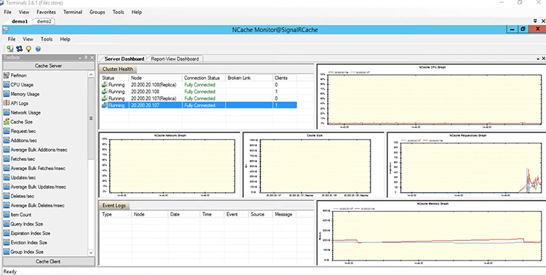Sort cluster list by Connection Status column
The image size is (546, 275).
pyautogui.click(x=204, y=78)
